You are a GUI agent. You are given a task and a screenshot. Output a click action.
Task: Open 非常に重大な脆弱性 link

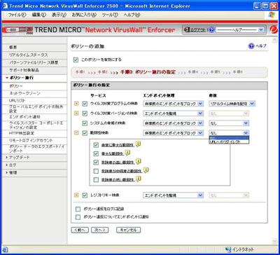point(118,145)
